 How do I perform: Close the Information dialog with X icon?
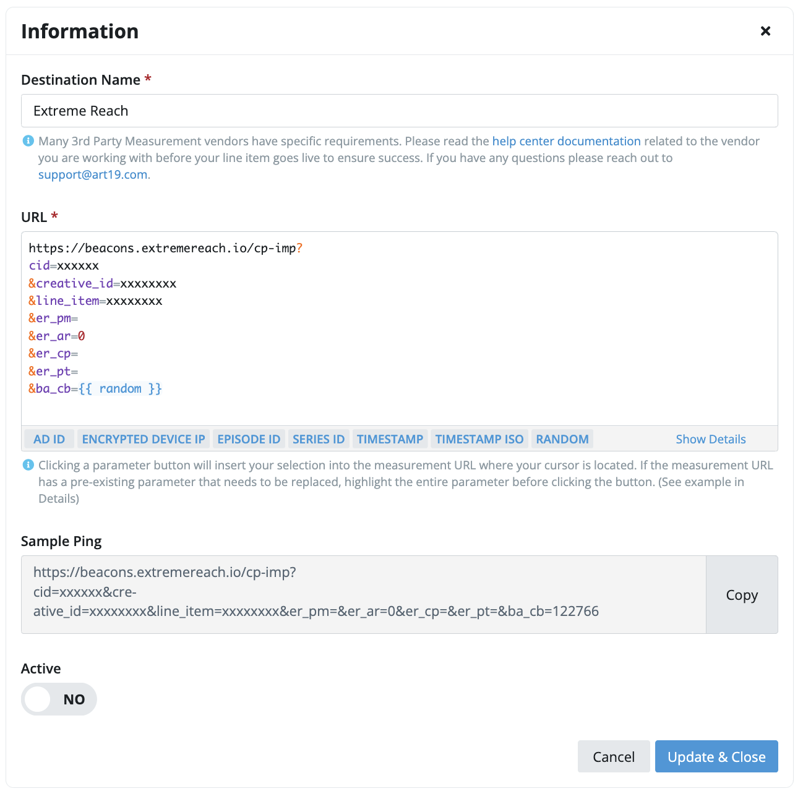[x=765, y=31]
